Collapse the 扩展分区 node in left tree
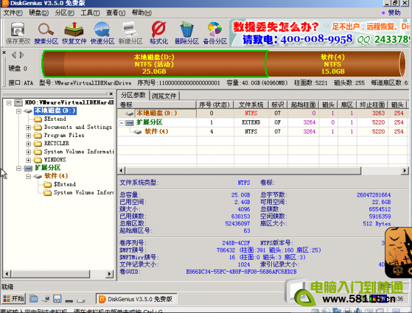This screenshot has width=412, height=313. (x=19, y=168)
